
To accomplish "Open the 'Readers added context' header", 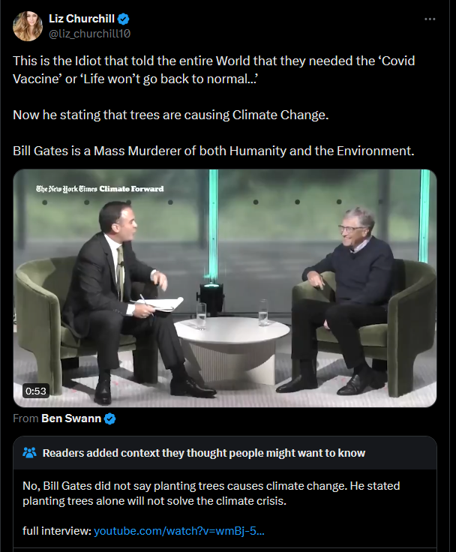I will coord(204,453).
